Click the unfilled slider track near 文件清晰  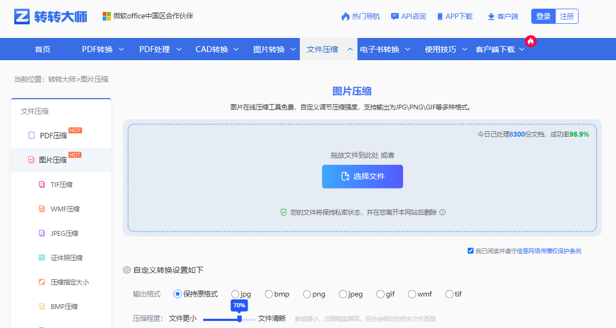(249, 320)
